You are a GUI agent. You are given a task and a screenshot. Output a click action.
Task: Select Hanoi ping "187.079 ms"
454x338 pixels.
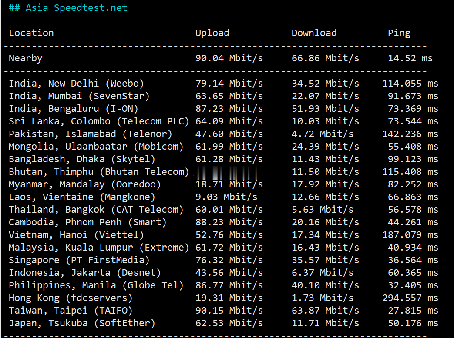[410, 235]
